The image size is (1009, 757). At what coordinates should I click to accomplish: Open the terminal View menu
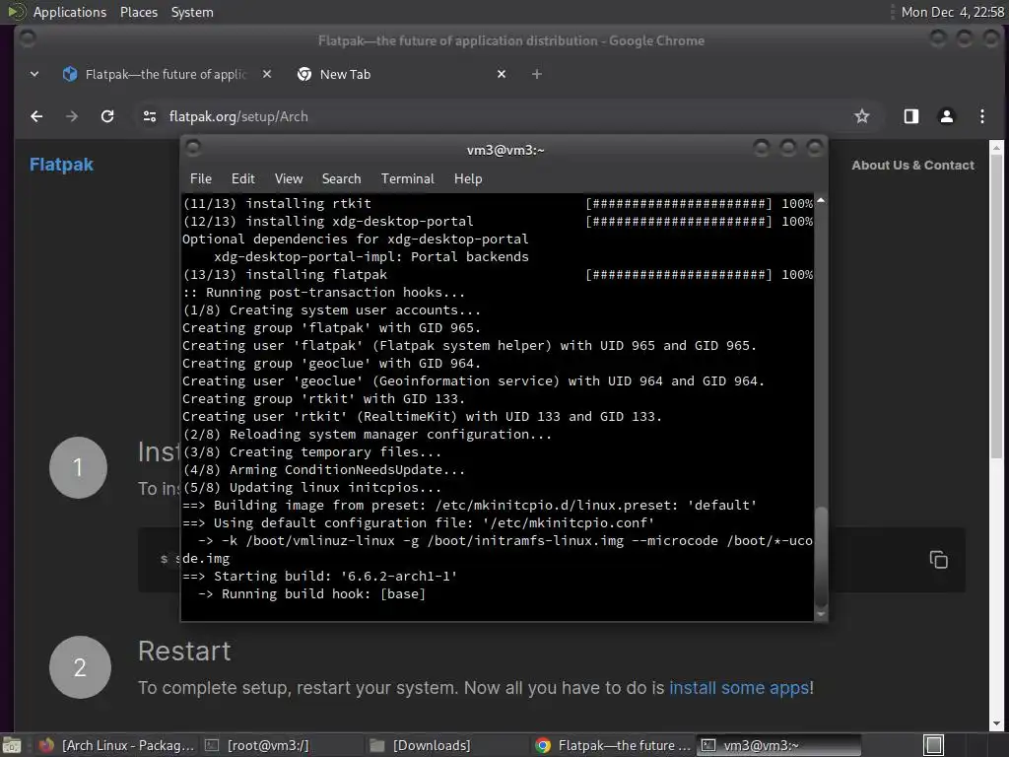pyautogui.click(x=289, y=179)
